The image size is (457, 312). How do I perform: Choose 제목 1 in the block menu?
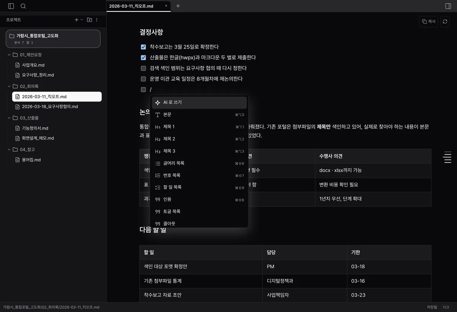coord(199,127)
